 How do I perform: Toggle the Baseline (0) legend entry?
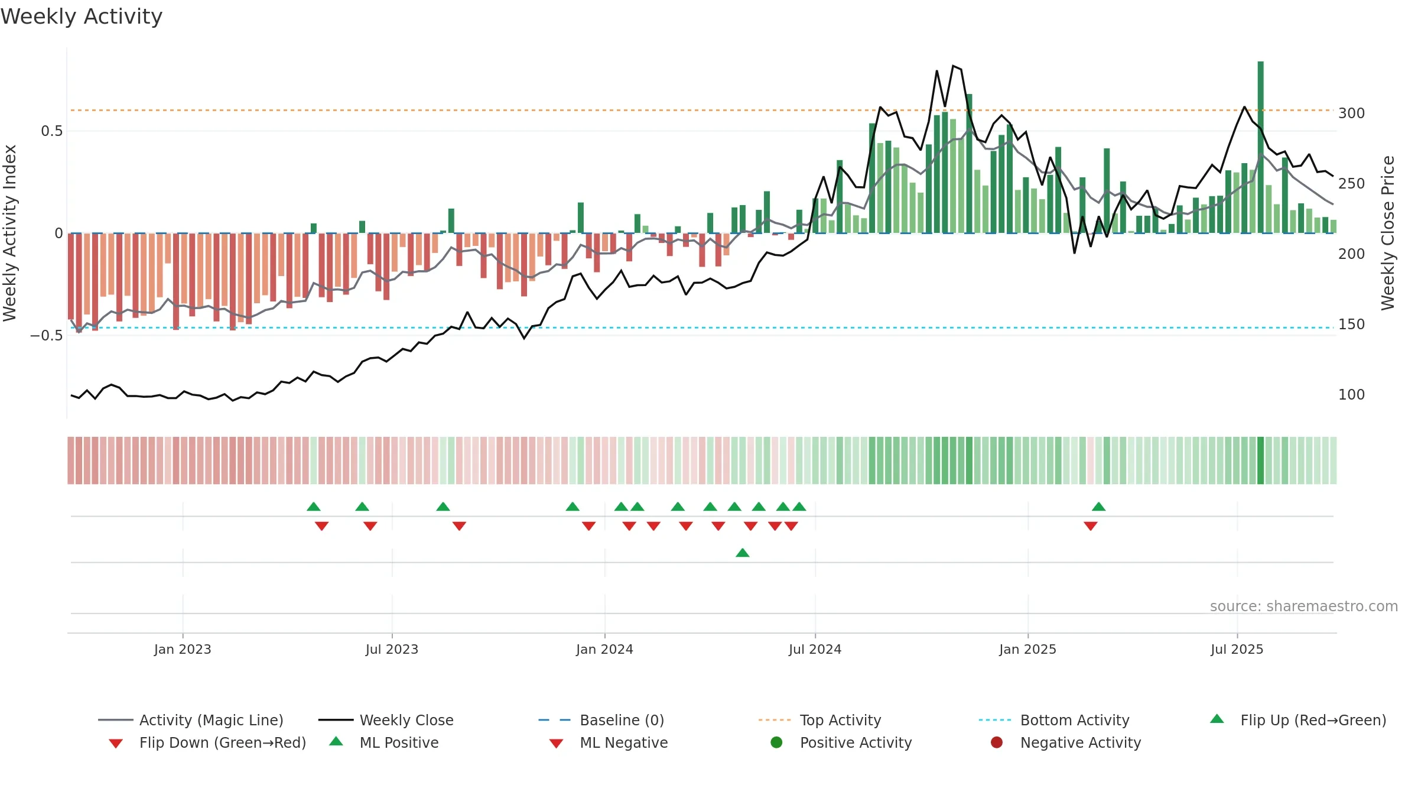tap(601, 720)
